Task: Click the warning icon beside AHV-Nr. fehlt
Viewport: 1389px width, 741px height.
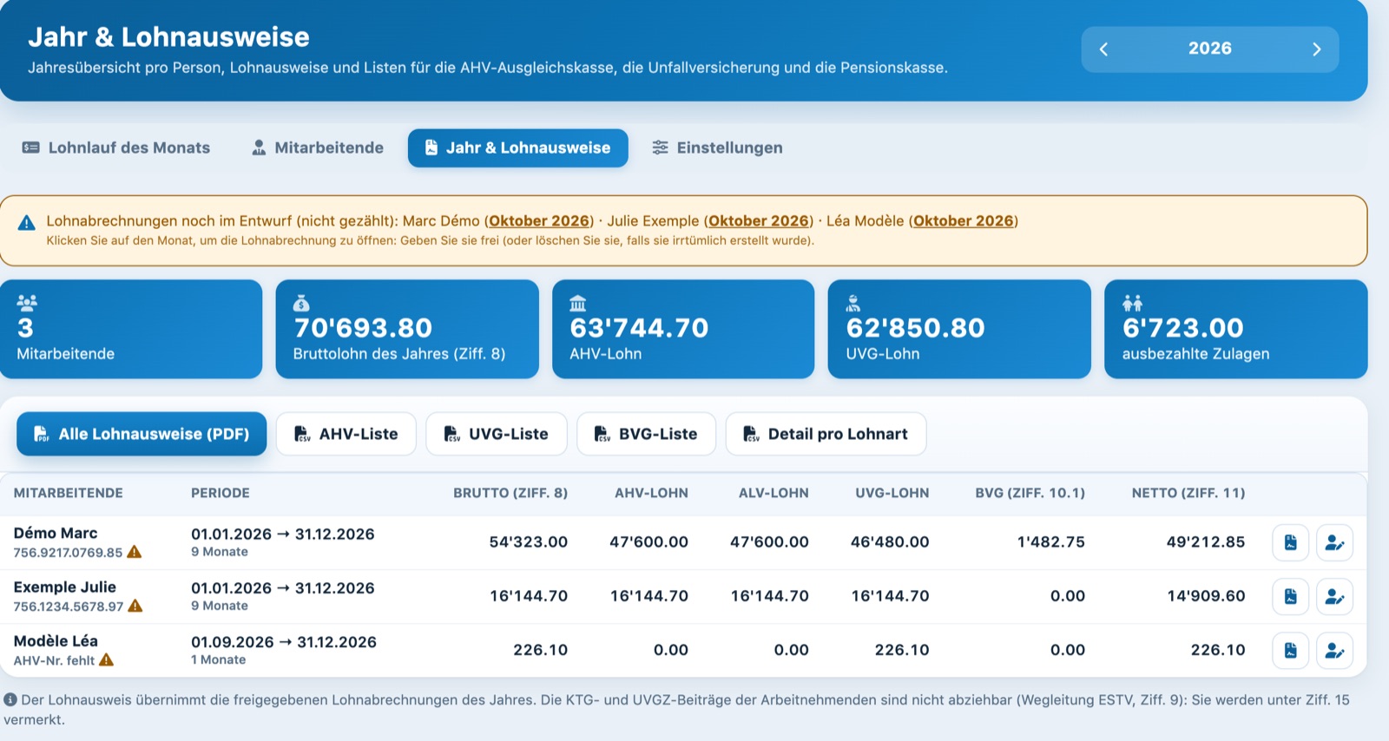Action: click(107, 659)
